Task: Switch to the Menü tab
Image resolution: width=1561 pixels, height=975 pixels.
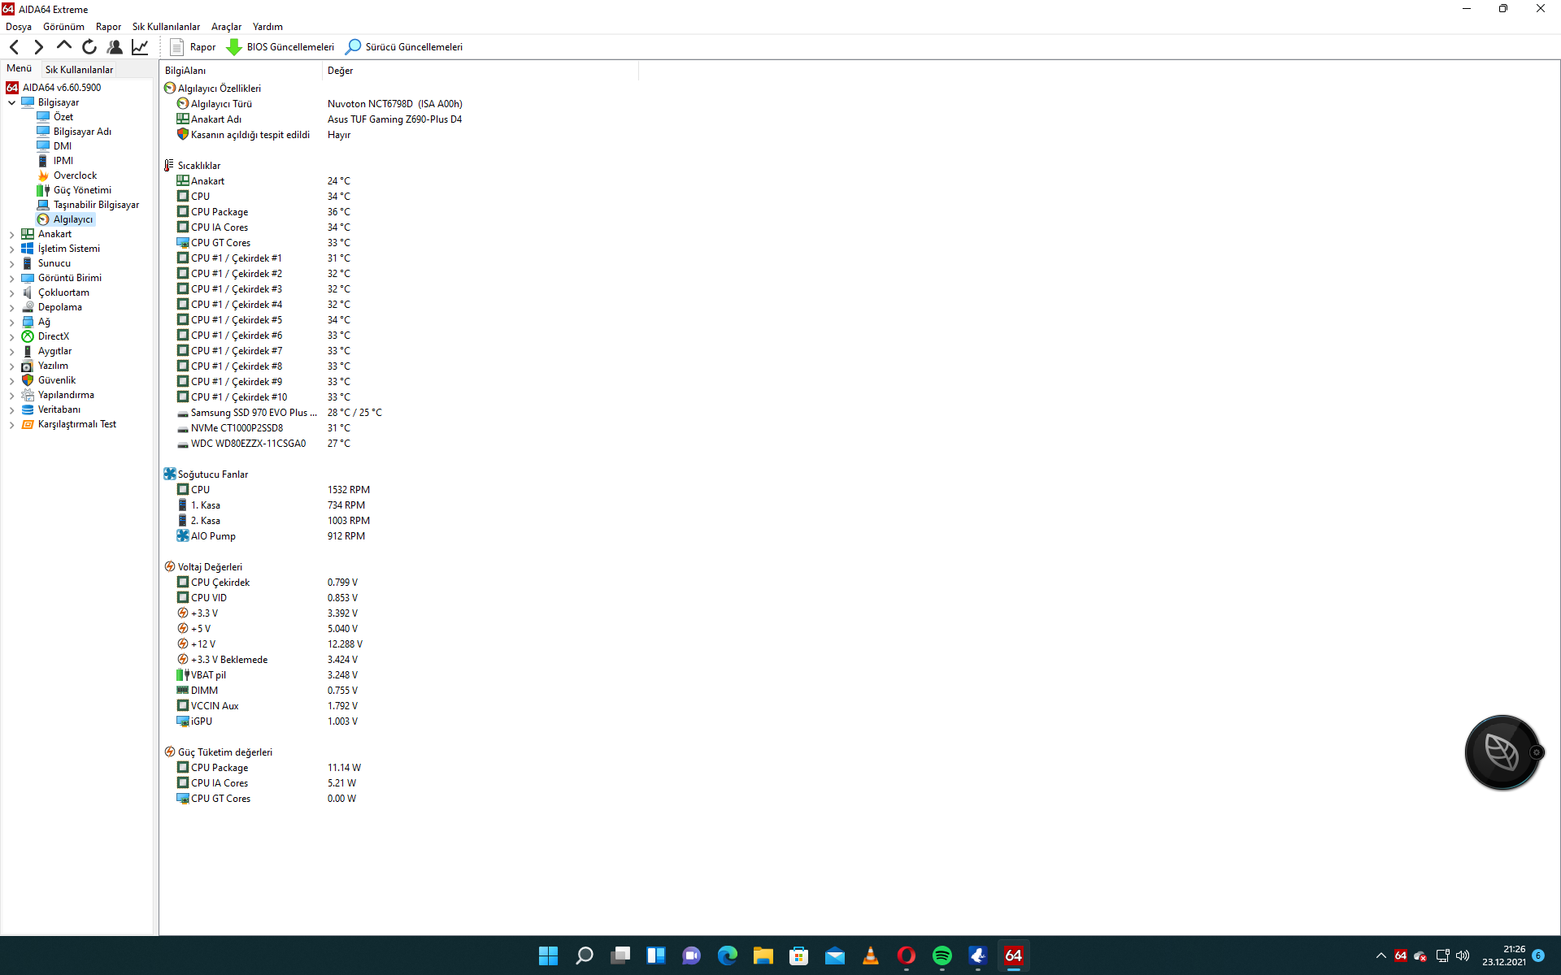Action: coord(20,69)
